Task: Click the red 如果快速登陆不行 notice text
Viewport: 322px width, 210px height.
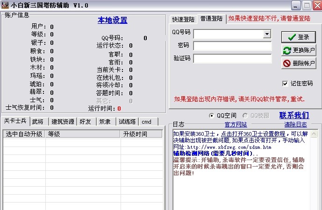Action: (269, 19)
